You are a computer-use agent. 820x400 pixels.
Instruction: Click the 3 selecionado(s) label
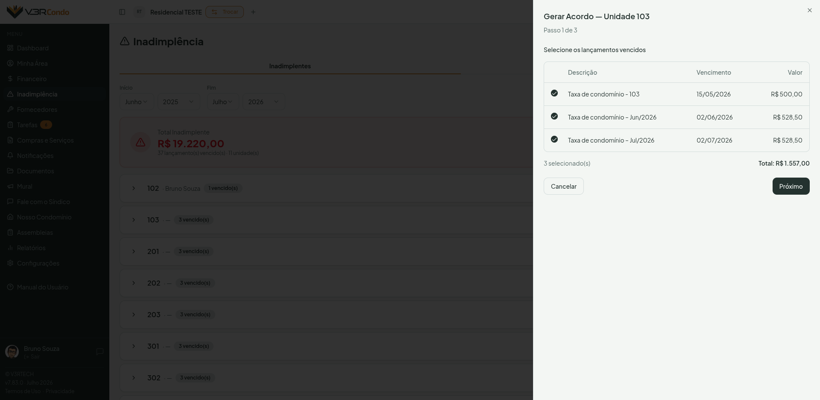(x=567, y=163)
